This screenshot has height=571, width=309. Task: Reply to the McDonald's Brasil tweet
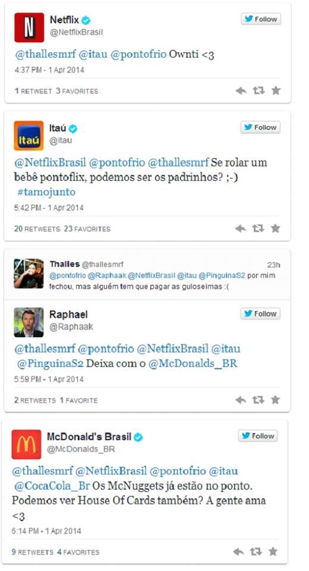(238, 552)
